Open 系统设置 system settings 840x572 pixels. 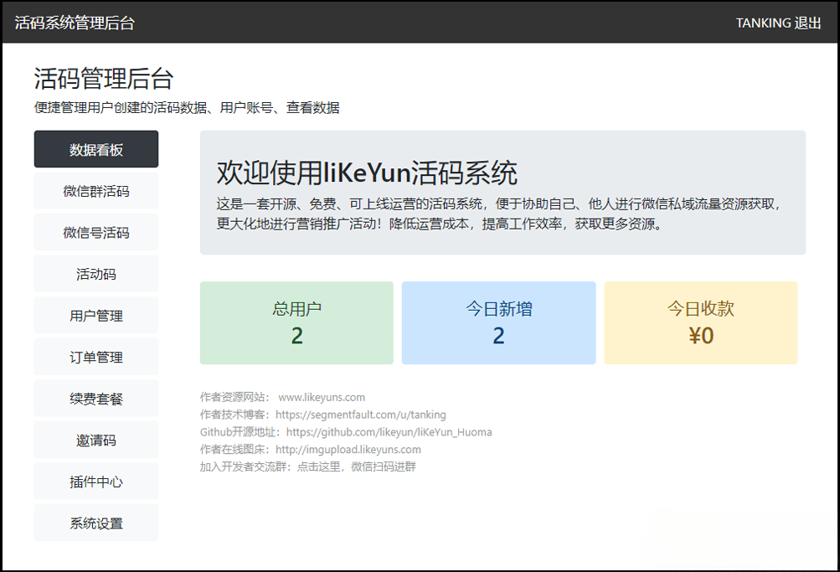[95, 523]
